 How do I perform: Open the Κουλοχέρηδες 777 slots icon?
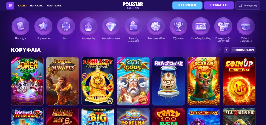[x=201, y=26]
